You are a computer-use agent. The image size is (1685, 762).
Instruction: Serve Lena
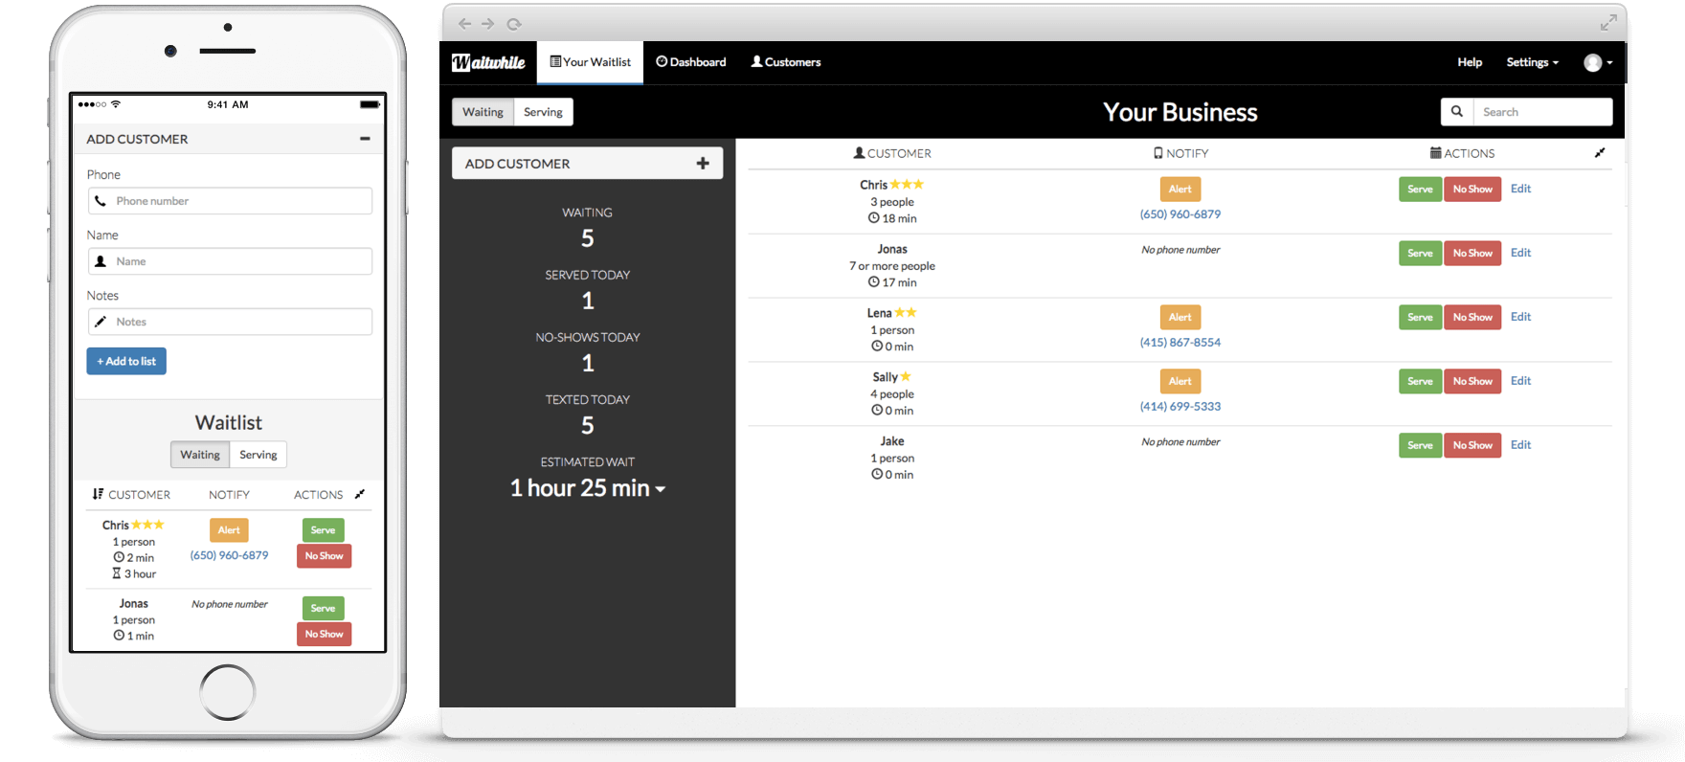1420,318
